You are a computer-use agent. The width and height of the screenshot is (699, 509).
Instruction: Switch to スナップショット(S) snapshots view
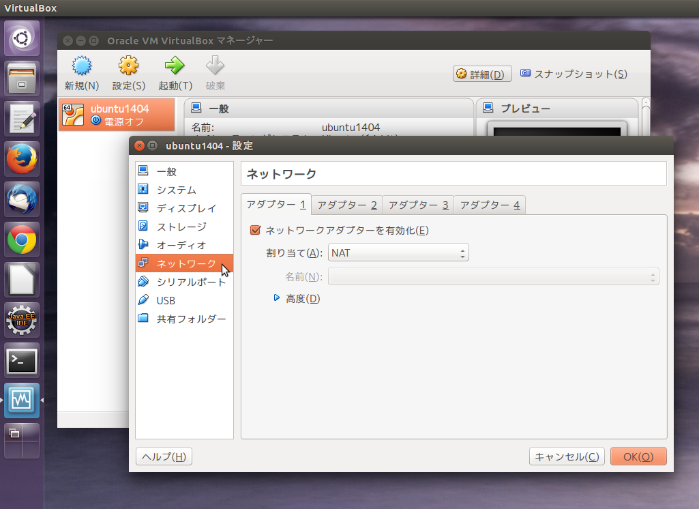pyautogui.click(x=574, y=74)
